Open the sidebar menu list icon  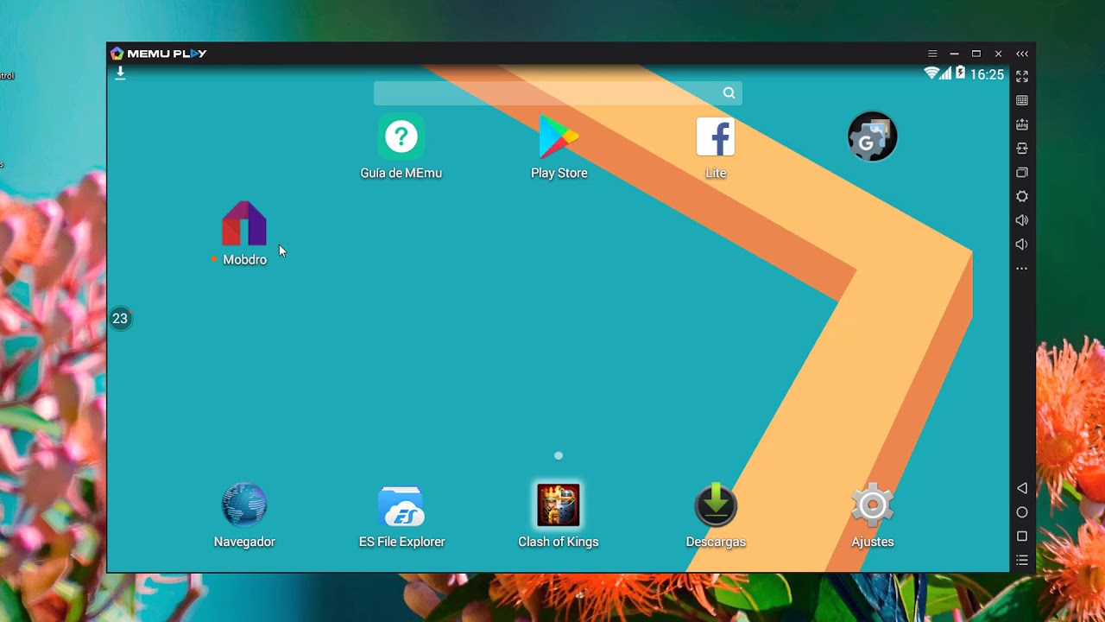click(1022, 561)
